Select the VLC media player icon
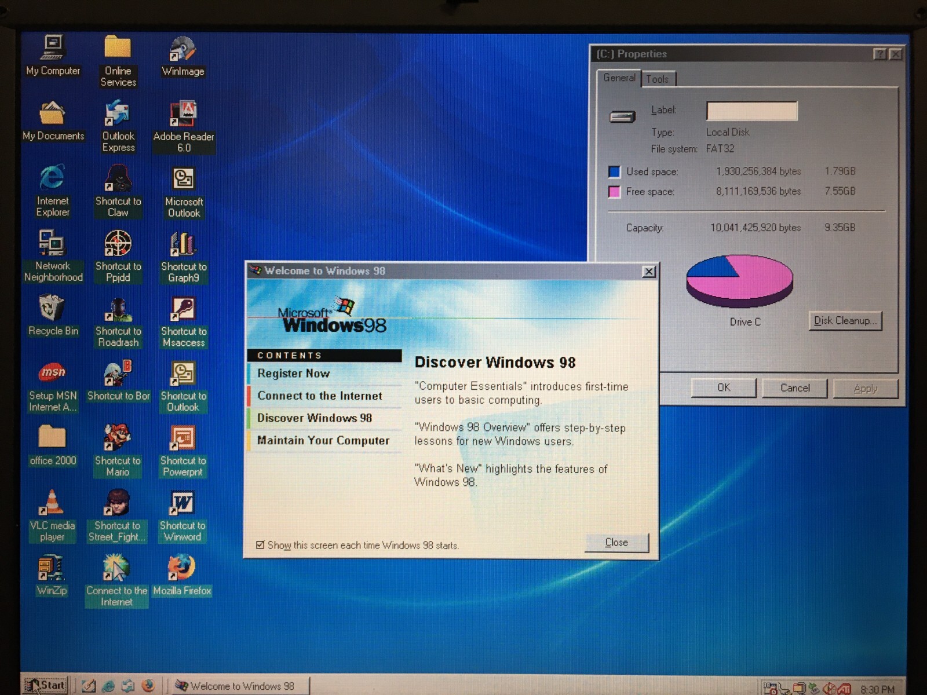The height and width of the screenshot is (695, 927). [x=52, y=515]
